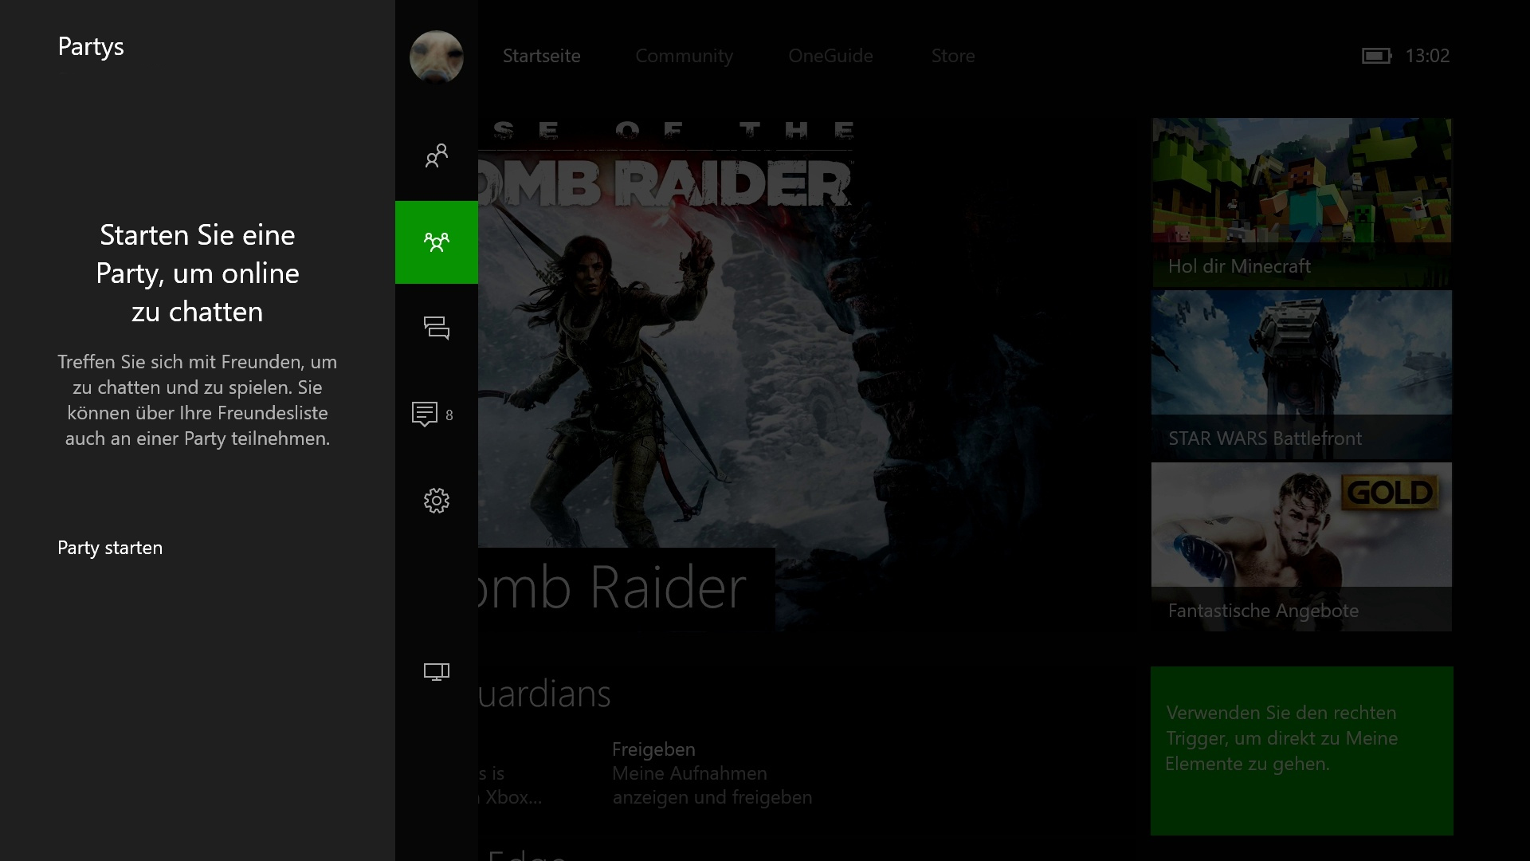Open the Hol dir Minecraft tile

coord(1300,202)
